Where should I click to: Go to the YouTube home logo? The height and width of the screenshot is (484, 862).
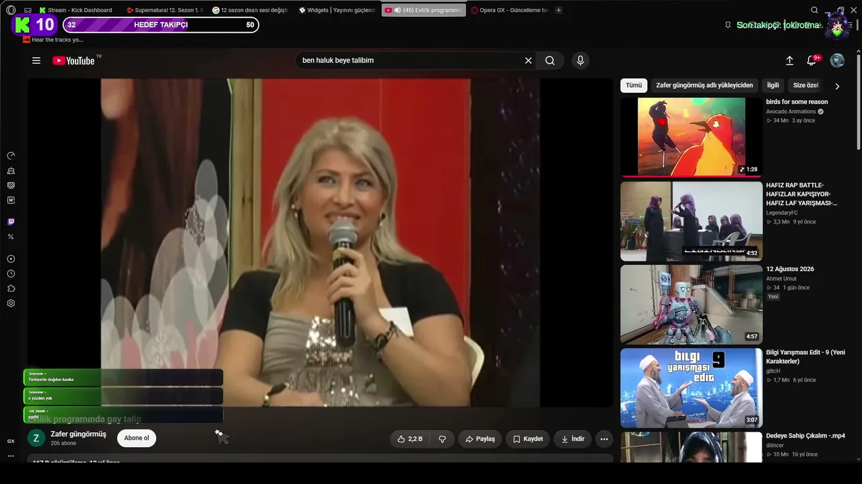point(73,61)
